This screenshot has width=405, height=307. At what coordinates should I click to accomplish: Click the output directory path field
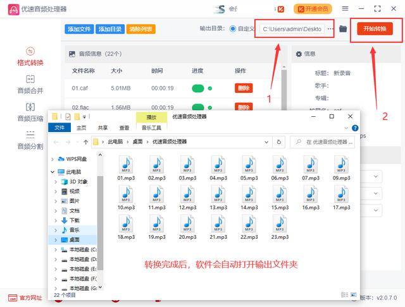tap(292, 29)
